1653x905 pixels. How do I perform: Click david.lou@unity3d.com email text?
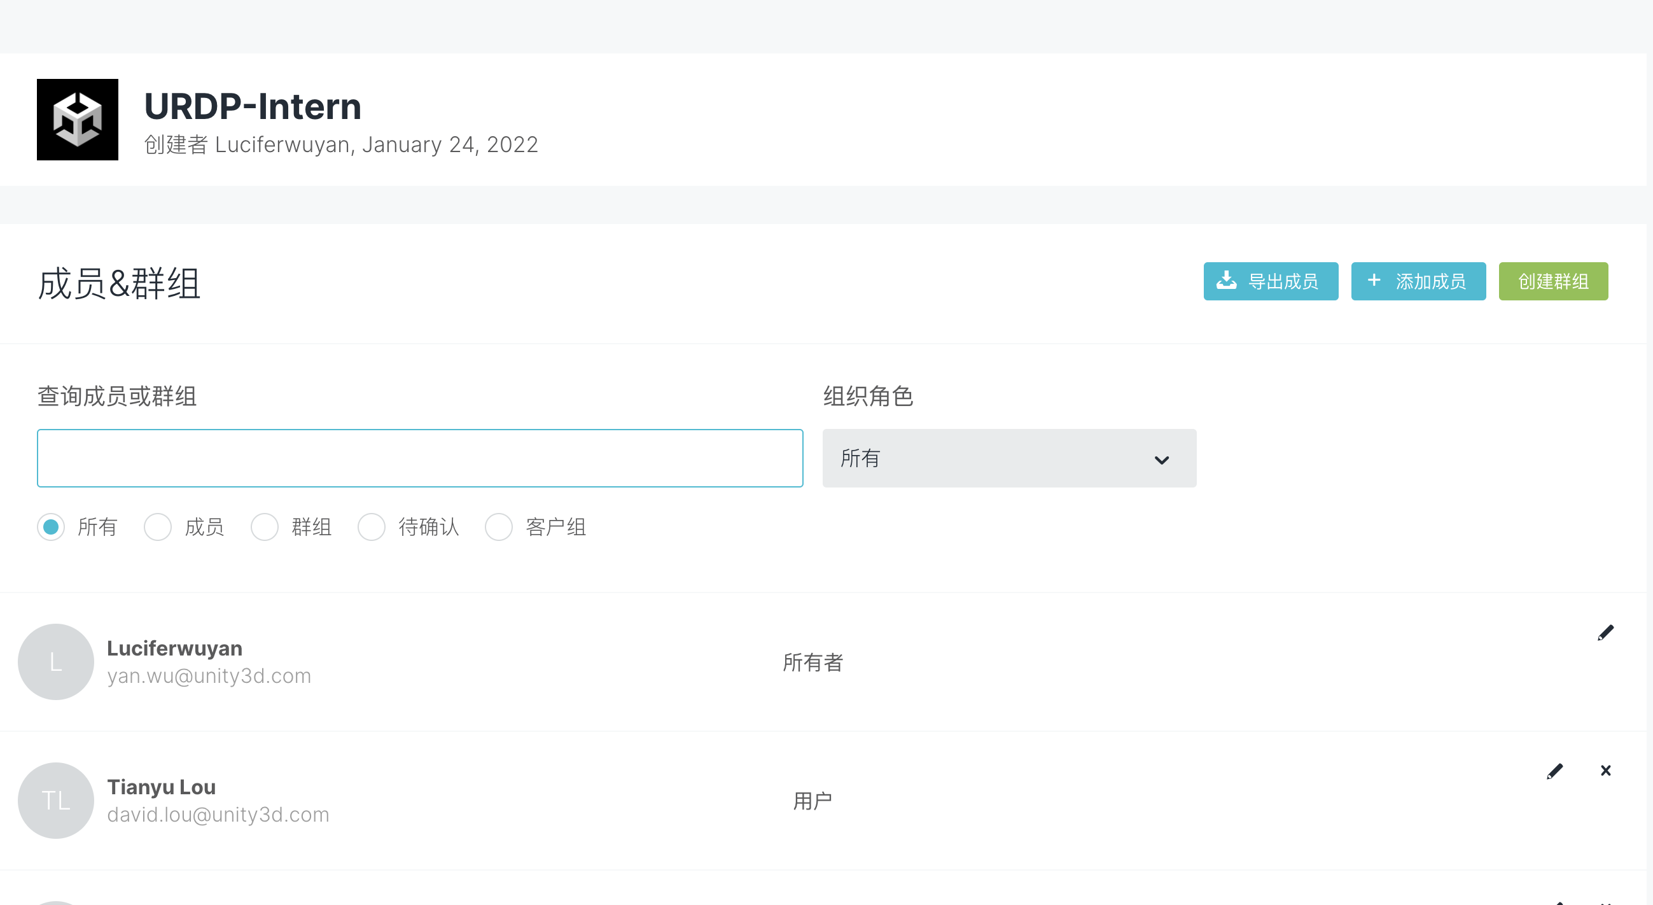218,815
